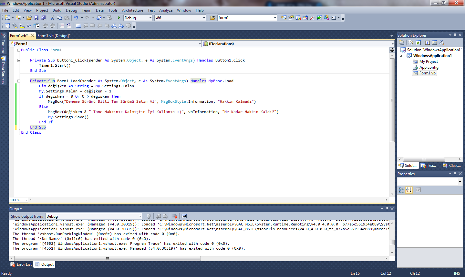Switch to Form1.vb [Design]* tab

pos(54,36)
